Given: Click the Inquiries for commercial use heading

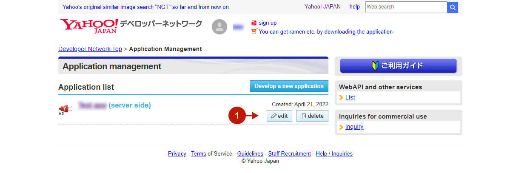Looking at the screenshot, I should 383,116.
